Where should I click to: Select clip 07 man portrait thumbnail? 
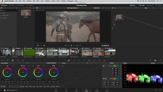pyautogui.click(x=75, y=52)
